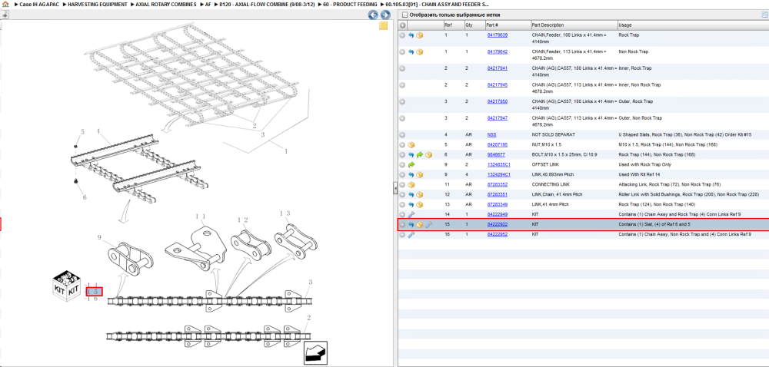
Task: Click blue arrow icon for BOLT 9846677
Action: [x=411, y=154]
